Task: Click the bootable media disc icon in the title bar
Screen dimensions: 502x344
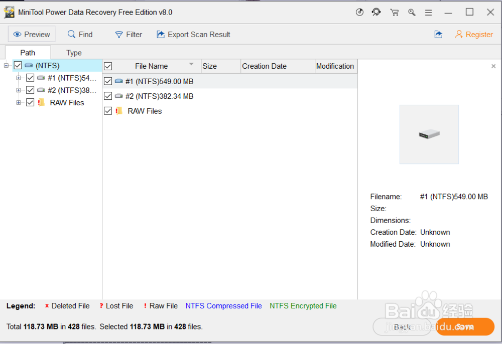Action: (x=359, y=12)
